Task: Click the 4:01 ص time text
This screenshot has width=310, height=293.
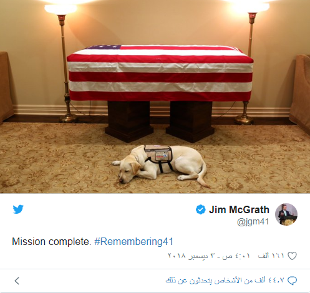Action: pyautogui.click(x=236, y=256)
